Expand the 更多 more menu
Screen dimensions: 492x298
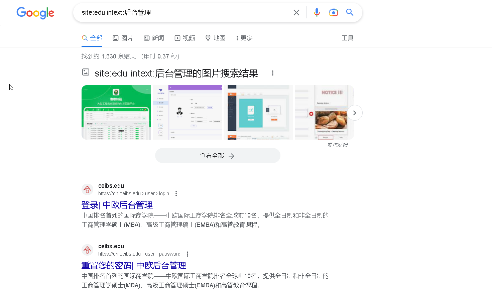point(244,38)
